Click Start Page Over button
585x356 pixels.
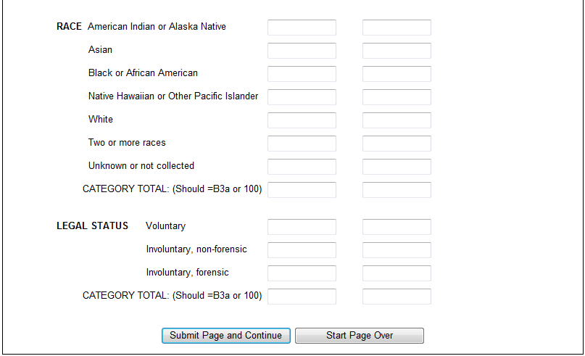pyautogui.click(x=360, y=336)
